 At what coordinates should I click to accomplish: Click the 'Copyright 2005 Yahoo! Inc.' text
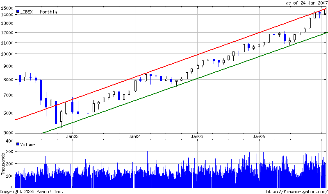point(32,192)
